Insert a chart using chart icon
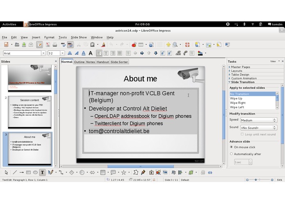285x203 pixels. pos(134,45)
